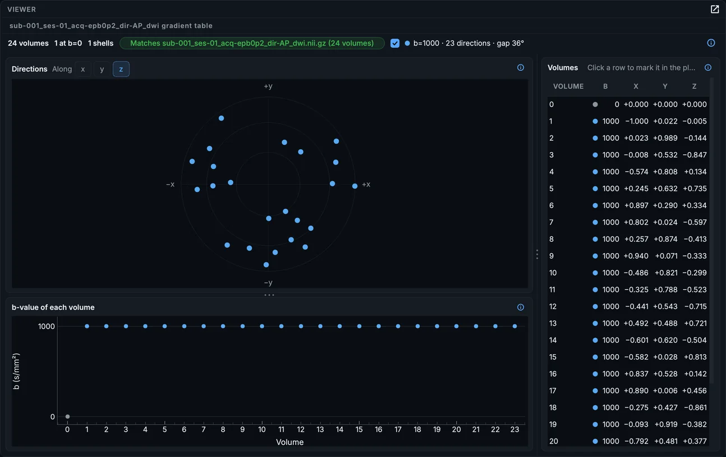Screen dimensions: 726x457
Task: Click the splitter handle between charts and Volumes
Action: pyautogui.click(x=537, y=254)
